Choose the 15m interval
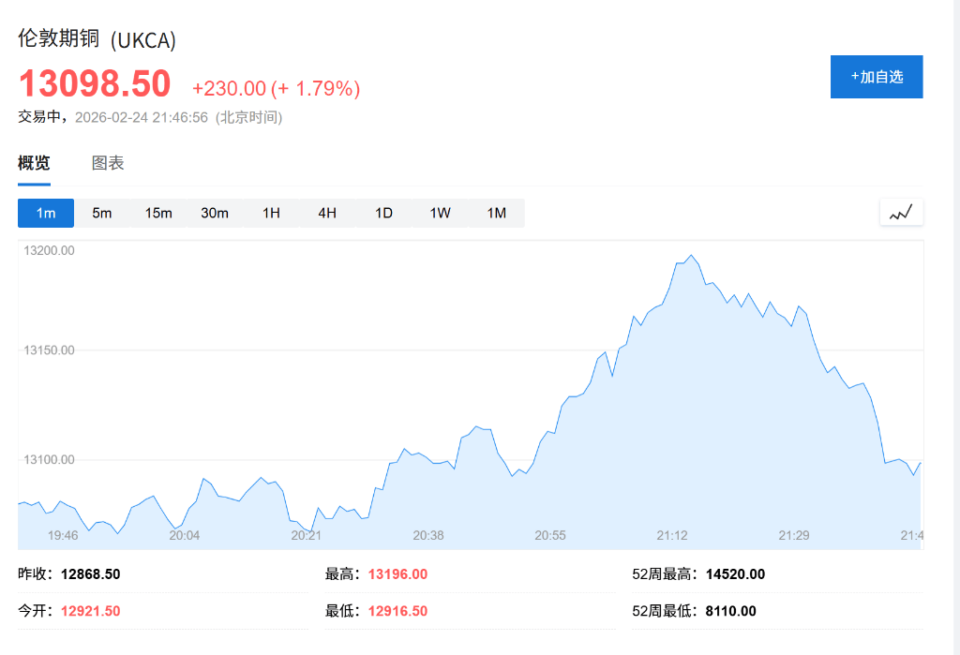 click(x=158, y=213)
